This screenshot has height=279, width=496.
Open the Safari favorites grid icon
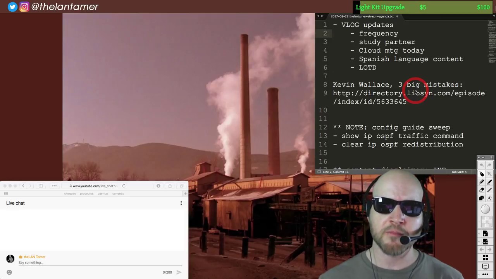point(5,193)
